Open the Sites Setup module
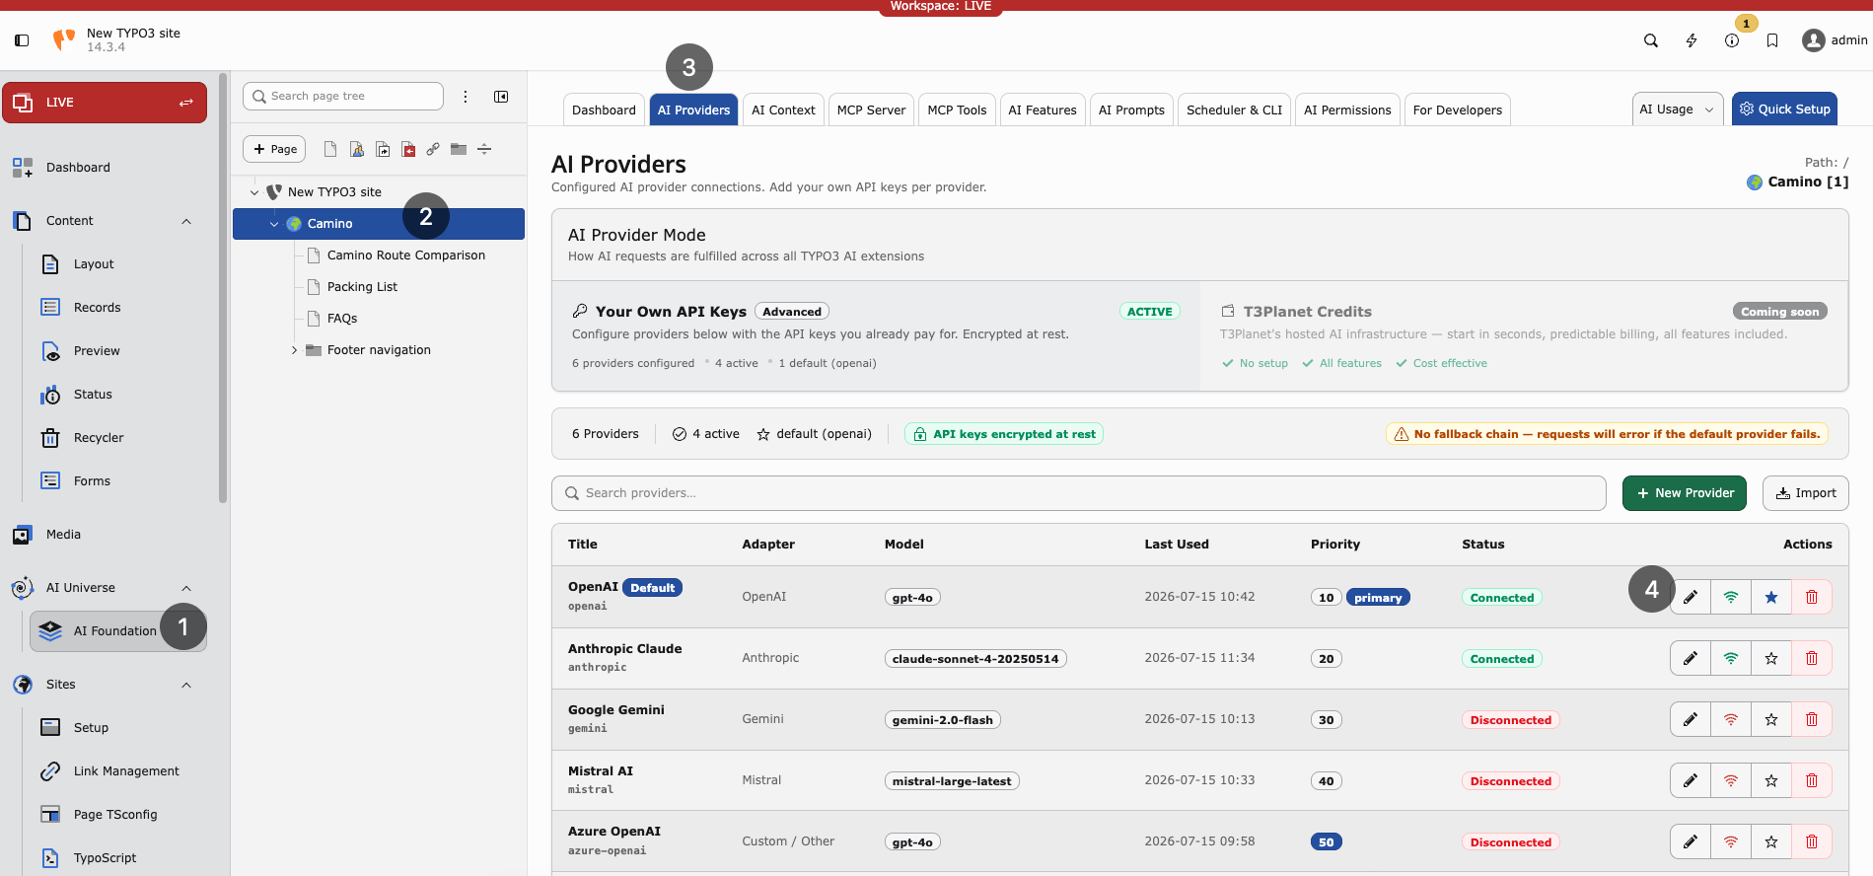The width and height of the screenshot is (1873, 876). tap(118, 728)
